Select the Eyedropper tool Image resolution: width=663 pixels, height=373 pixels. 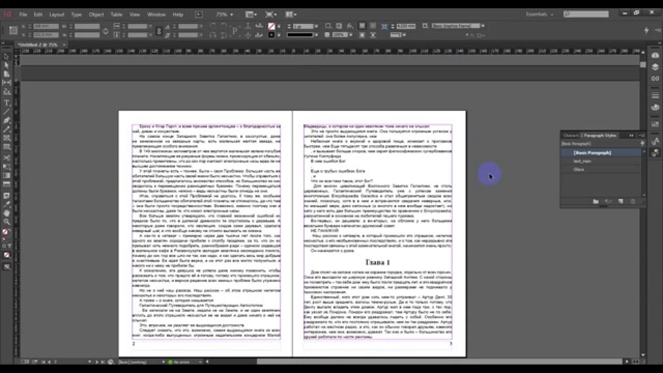coord(7,204)
